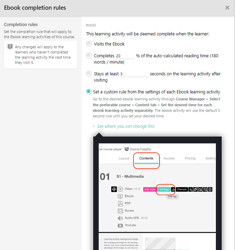Image resolution: width=235 pixels, height=250 pixels.
Task: Click the reading time percentage input field
Action: [x=125, y=56]
